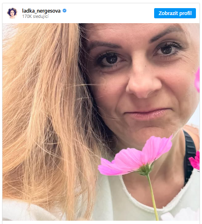Open the embedded selfie post photo
The width and height of the screenshot is (202, 224).
(x=101, y=122)
